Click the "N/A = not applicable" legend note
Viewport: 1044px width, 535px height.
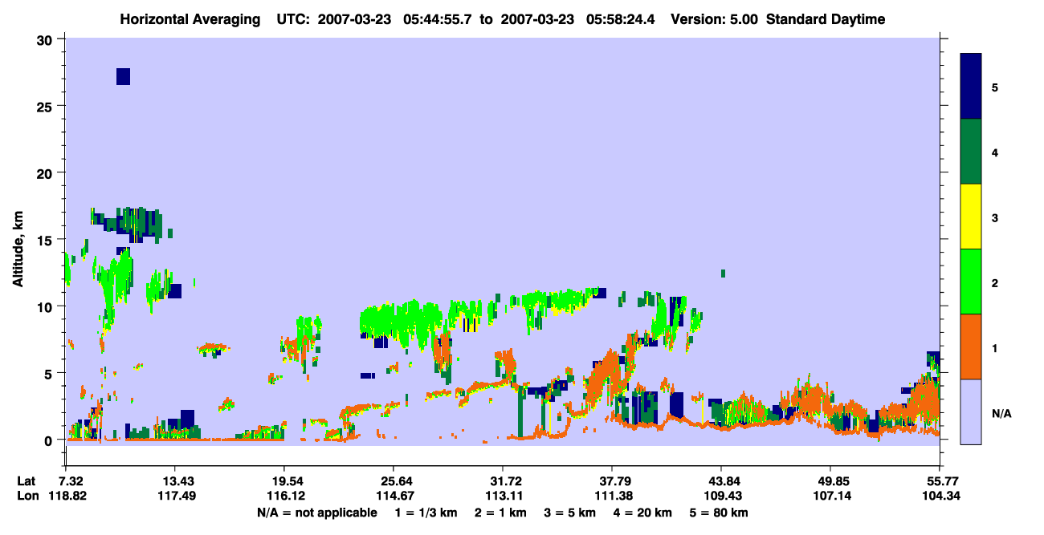(316, 513)
